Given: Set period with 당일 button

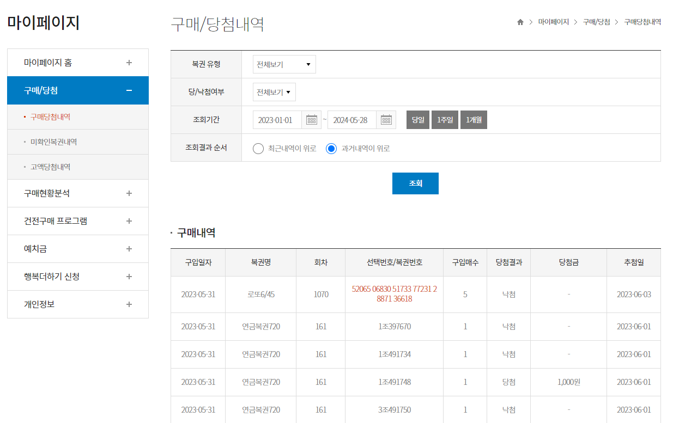Looking at the screenshot, I should click(418, 120).
